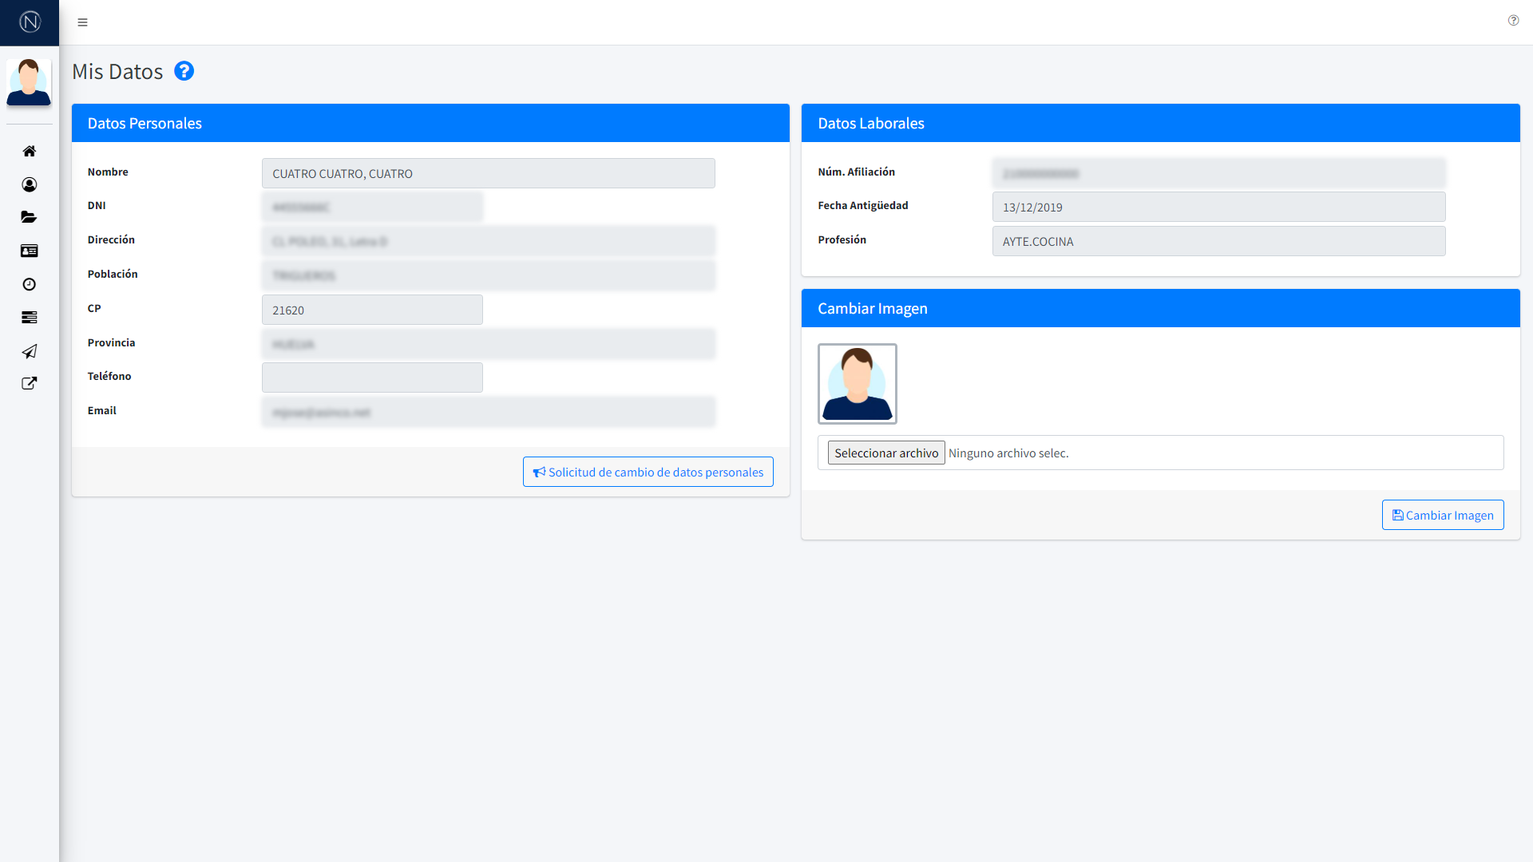This screenshot has height=862, width=1533.
Task: Click the sidebar user avatar picture
Action: pos(29,82)
